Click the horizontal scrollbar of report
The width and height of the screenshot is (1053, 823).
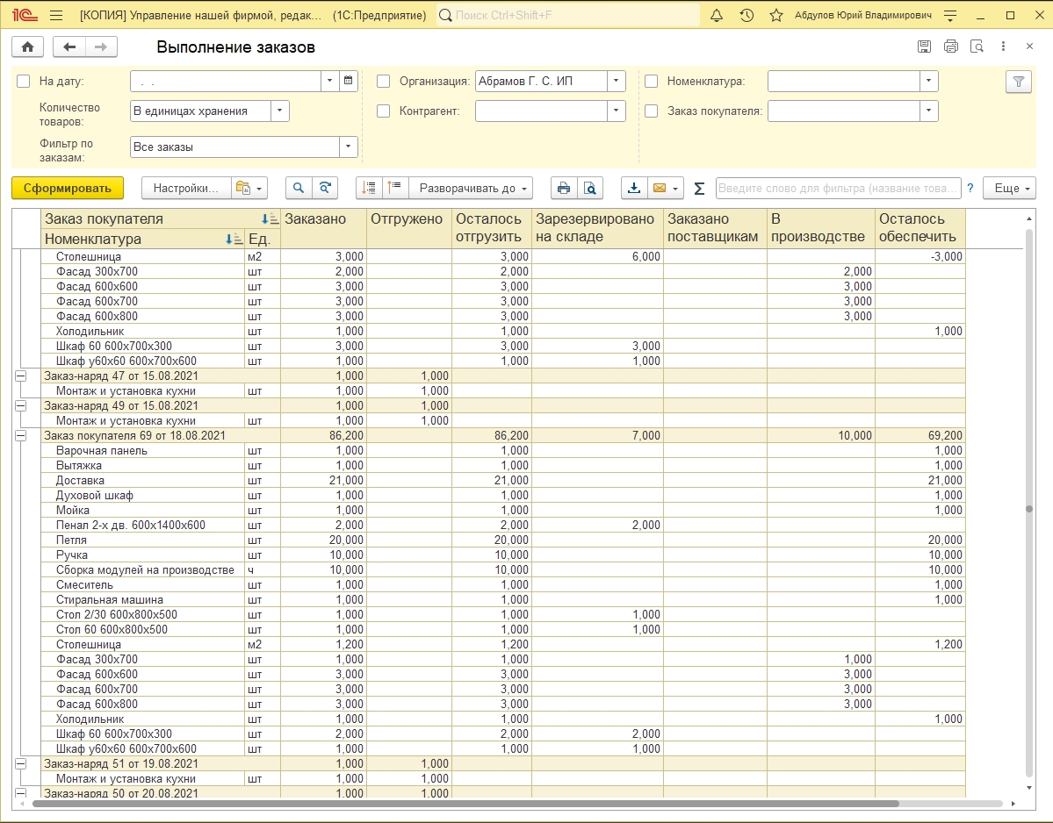click(x=465, y=804)
